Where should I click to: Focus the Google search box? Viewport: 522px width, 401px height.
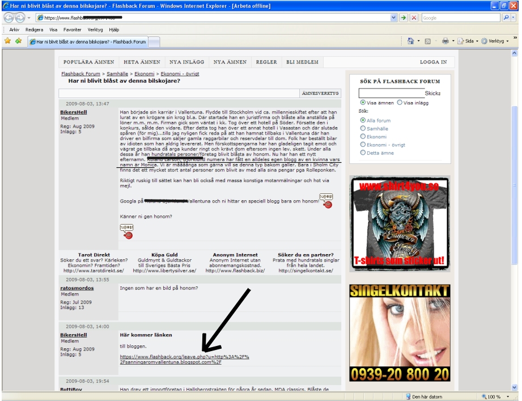tap(461, 18)
